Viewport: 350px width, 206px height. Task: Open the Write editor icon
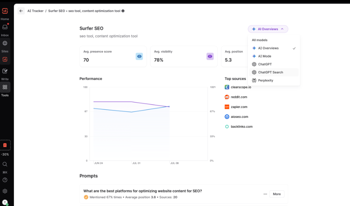click(5, 71)
